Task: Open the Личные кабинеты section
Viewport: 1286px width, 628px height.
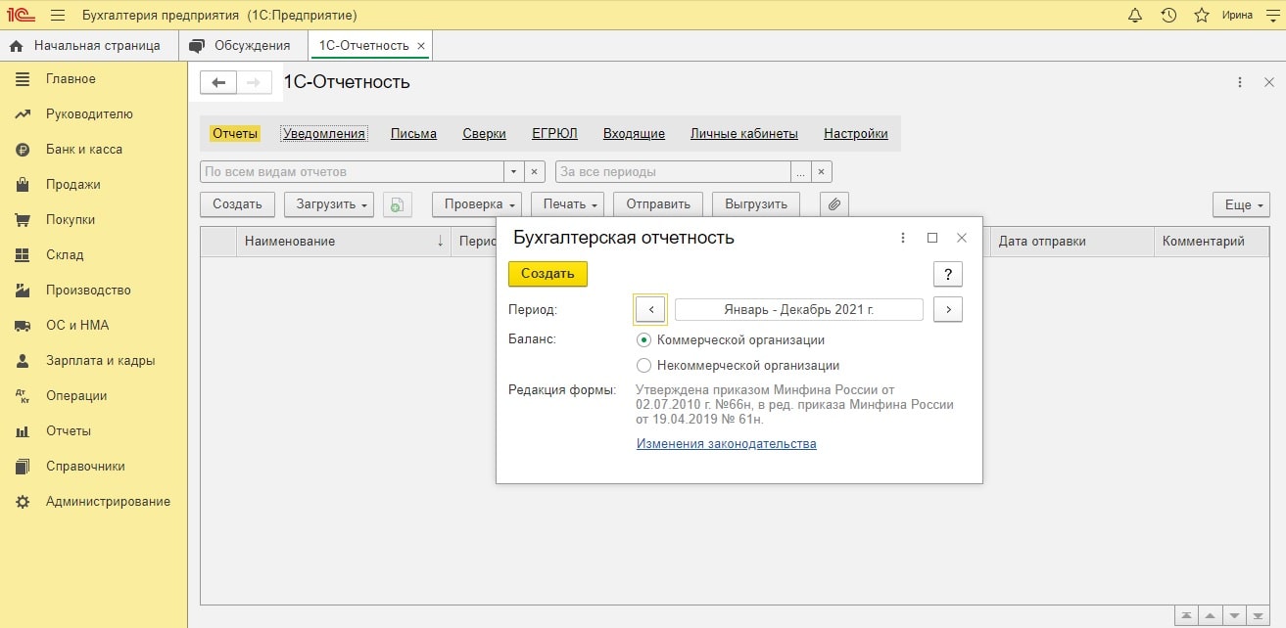Action: point(744,134)
